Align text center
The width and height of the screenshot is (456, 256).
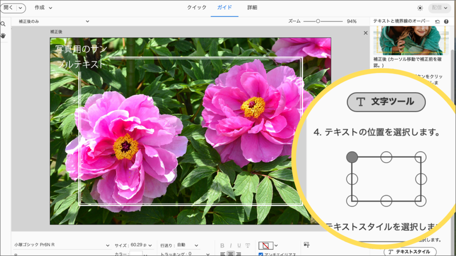231,254
